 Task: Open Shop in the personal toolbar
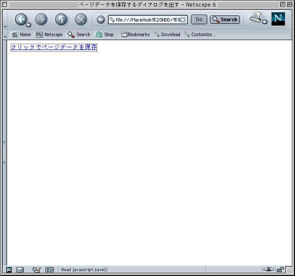(x=105, y=34)
